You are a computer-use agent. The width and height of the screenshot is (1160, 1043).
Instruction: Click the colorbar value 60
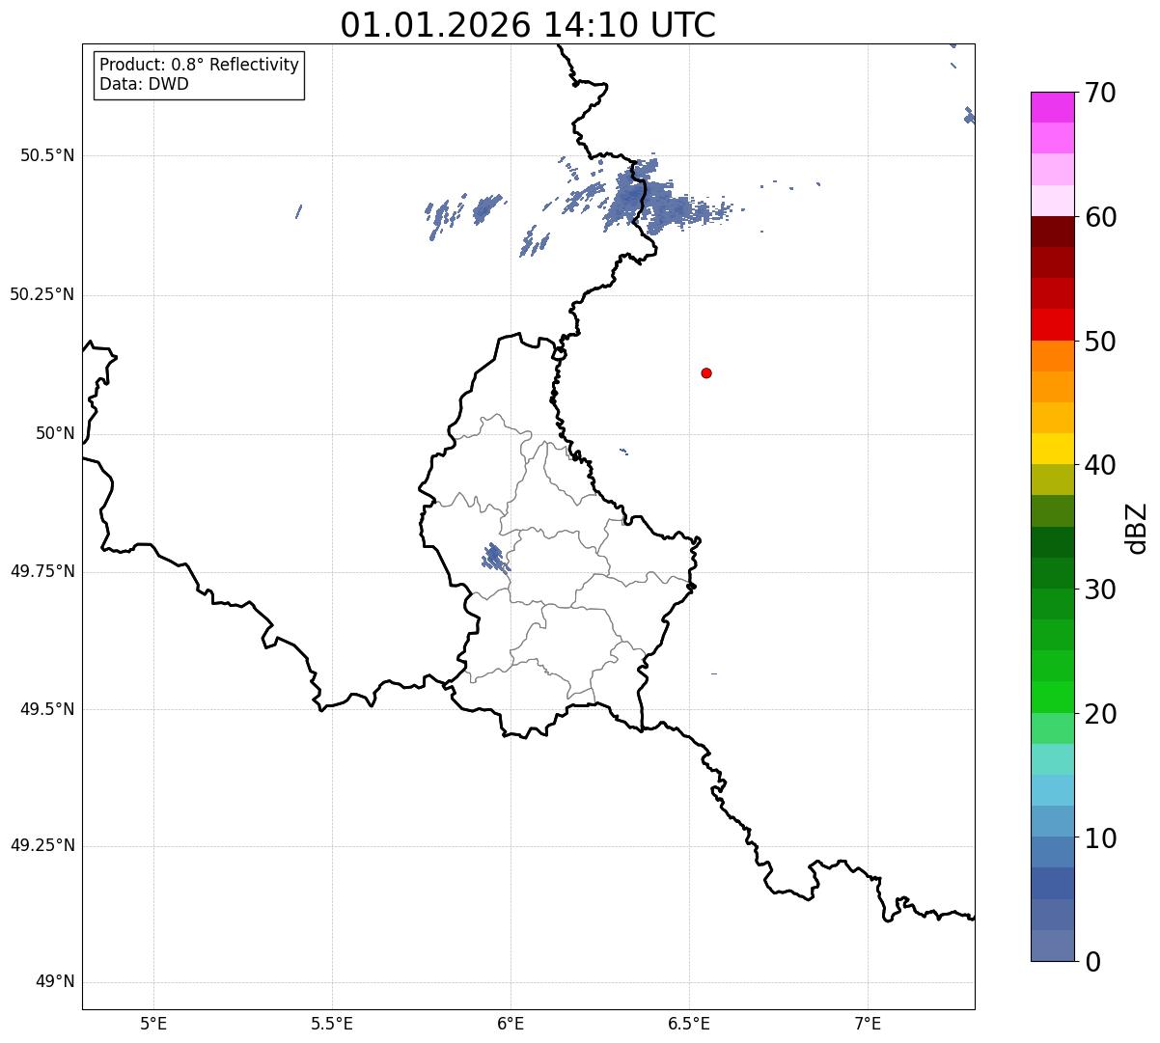1100,217
